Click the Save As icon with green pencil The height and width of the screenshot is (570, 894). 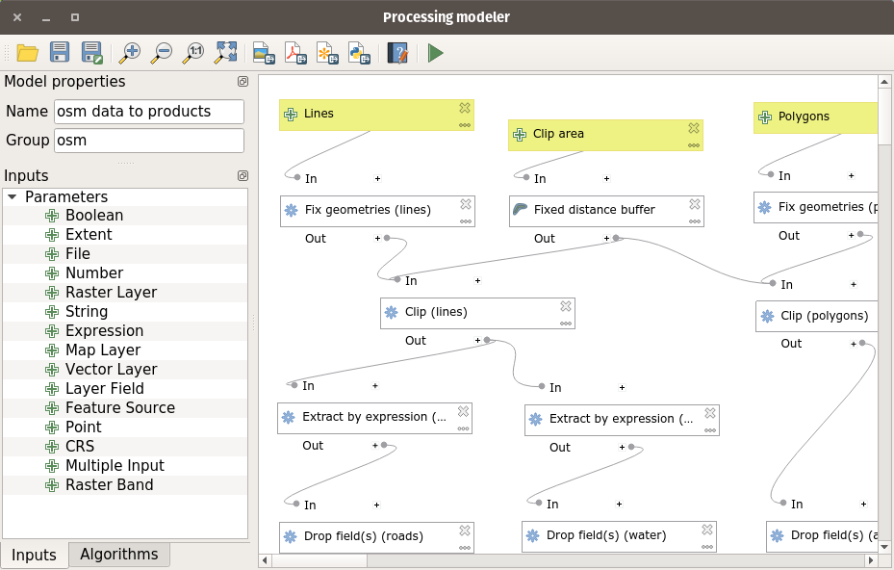click(x=91, y=53)
